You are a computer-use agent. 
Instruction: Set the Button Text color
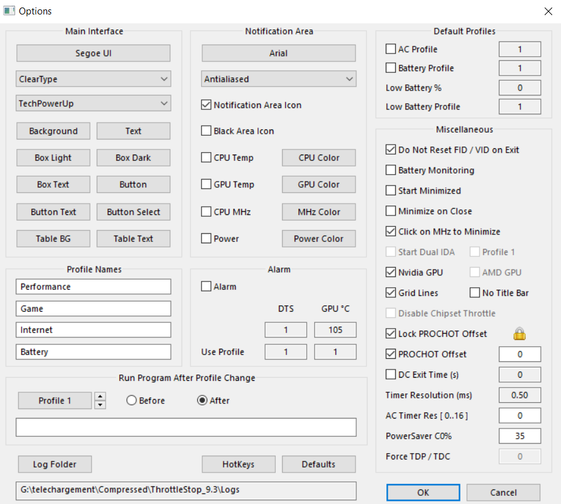click(x=53, y=212)
